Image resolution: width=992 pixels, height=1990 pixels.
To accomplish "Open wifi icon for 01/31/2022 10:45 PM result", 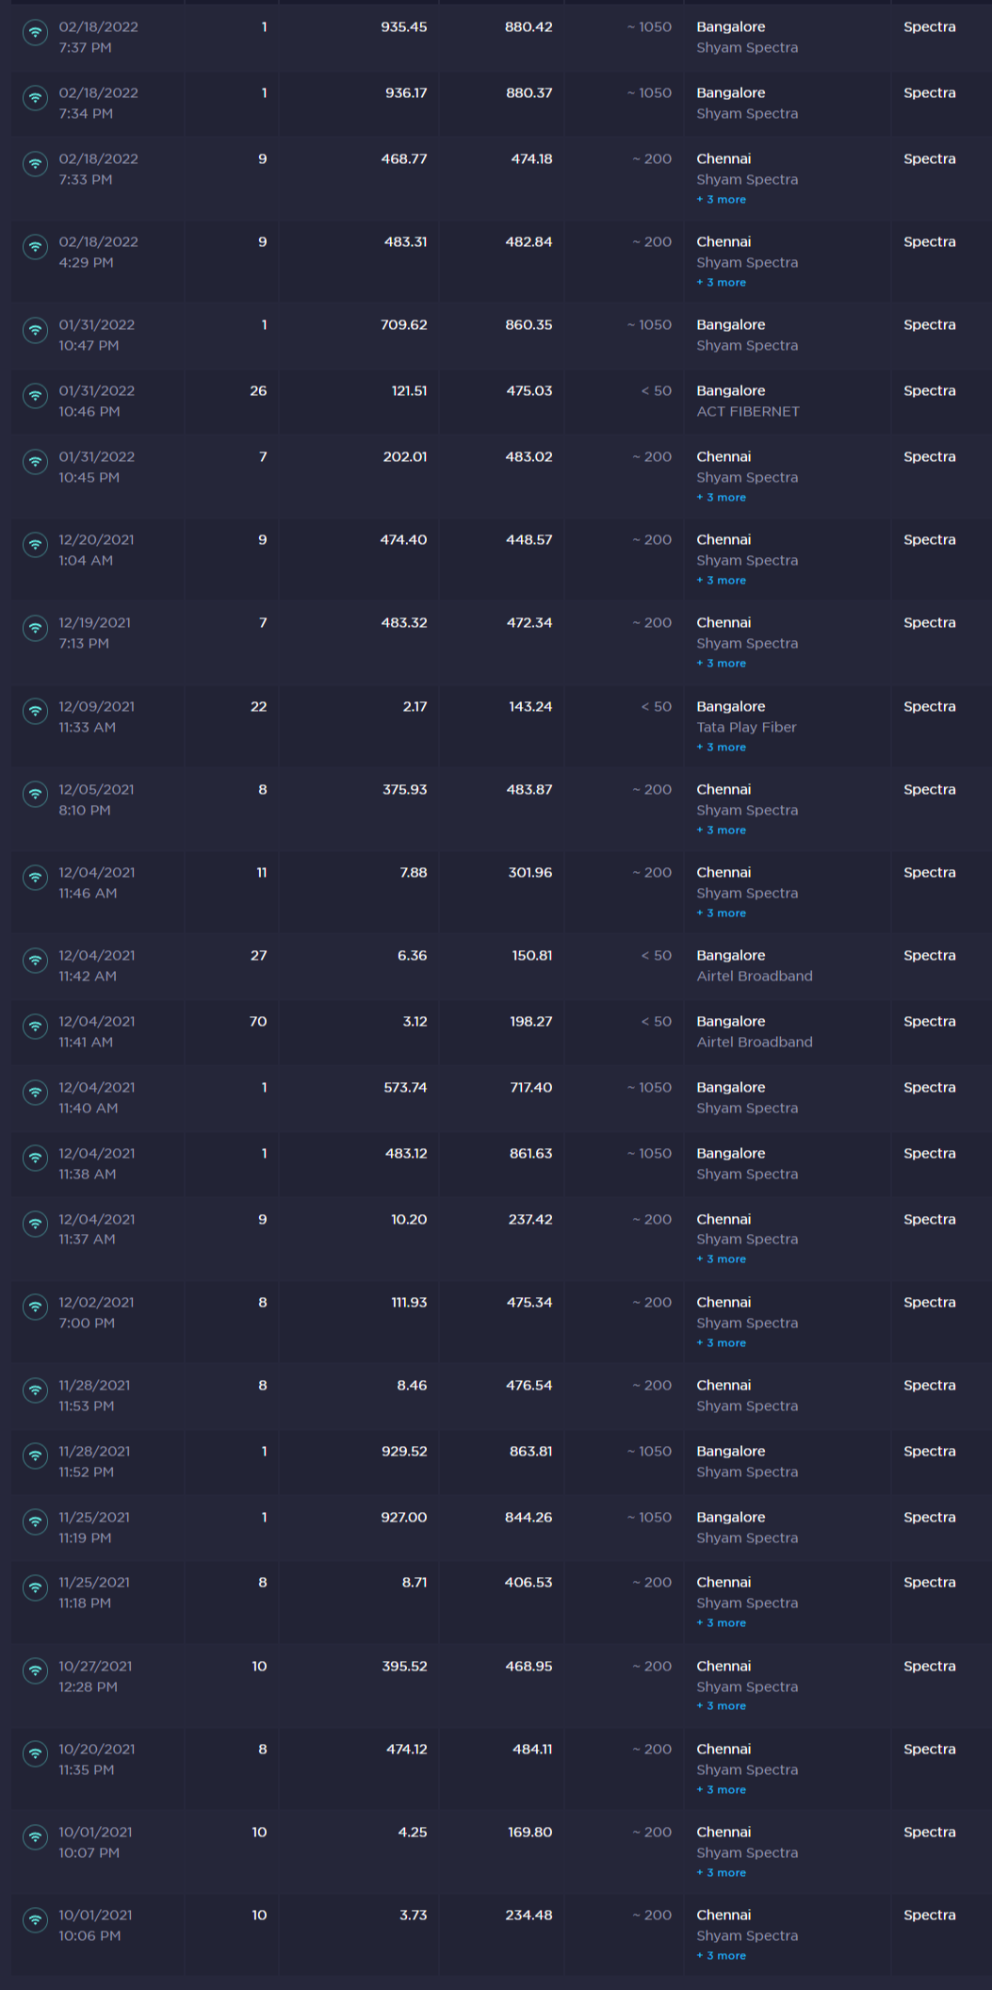I will tap(36, 462).
